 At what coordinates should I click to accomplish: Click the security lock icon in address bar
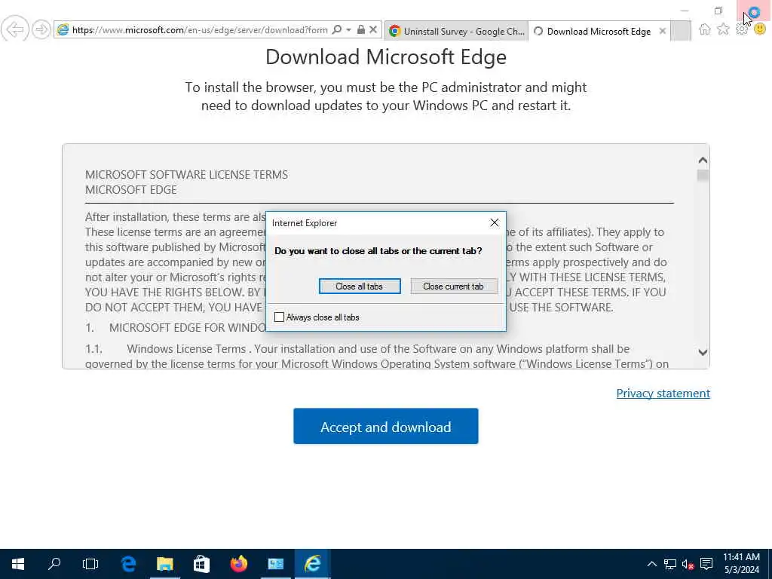coord(361,29)
